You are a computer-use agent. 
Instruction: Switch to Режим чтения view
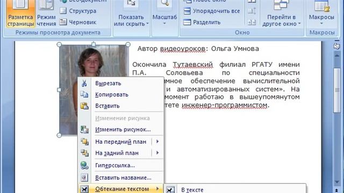coord(46,13)
